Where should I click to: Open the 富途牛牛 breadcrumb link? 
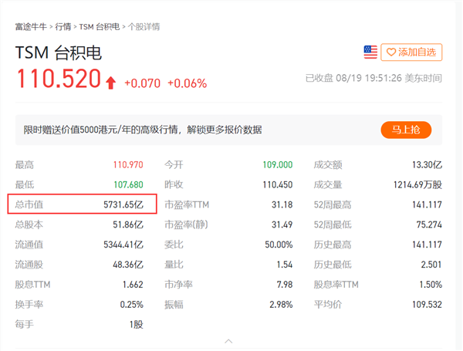click(31, 26)
